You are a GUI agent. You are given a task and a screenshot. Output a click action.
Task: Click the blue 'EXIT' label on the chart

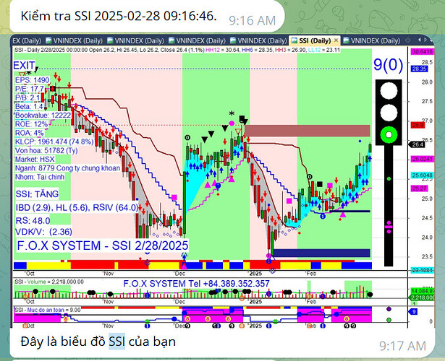pyautogui.click(x=24, y=66)
